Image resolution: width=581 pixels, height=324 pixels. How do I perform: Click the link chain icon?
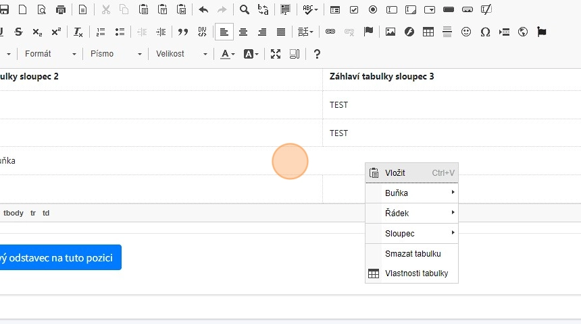[330, 32]
